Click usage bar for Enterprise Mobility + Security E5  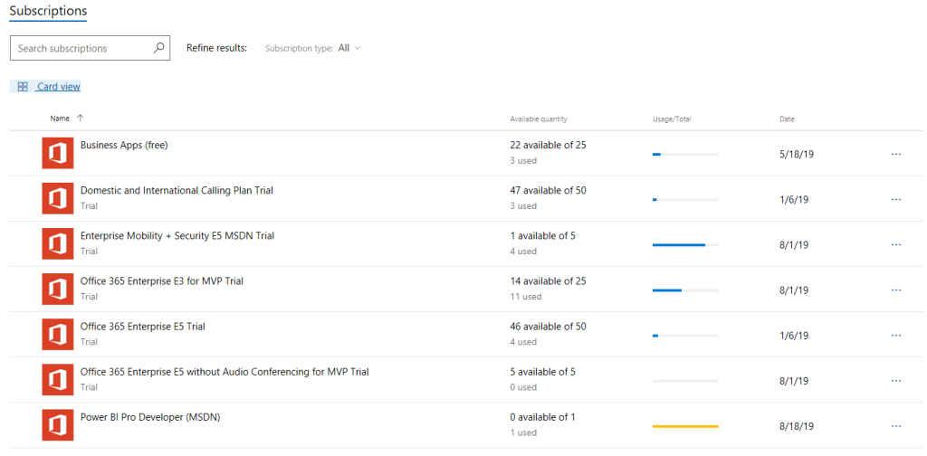[x=685, y=244]
